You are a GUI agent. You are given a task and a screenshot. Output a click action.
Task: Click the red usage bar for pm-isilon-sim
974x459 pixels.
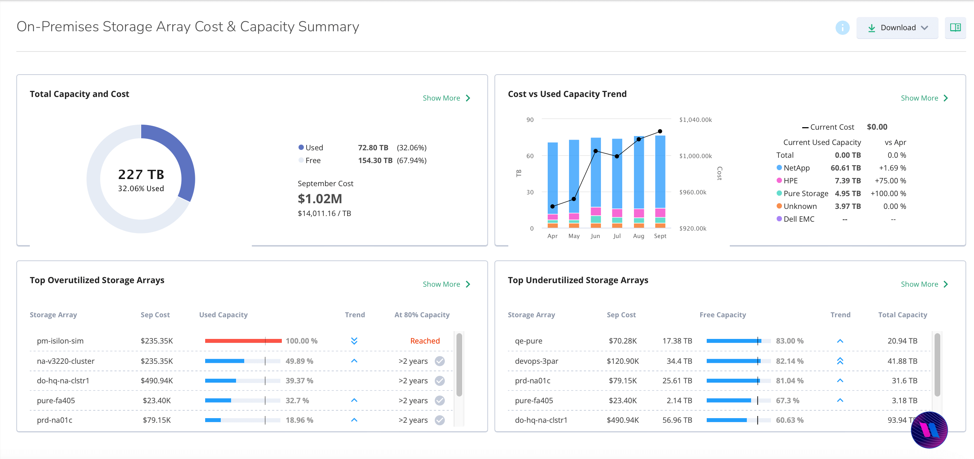click(x=243, y=341)
